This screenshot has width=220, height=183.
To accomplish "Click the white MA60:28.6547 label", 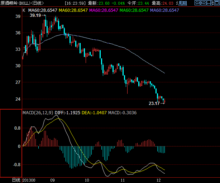I will (x=43, y=10).
